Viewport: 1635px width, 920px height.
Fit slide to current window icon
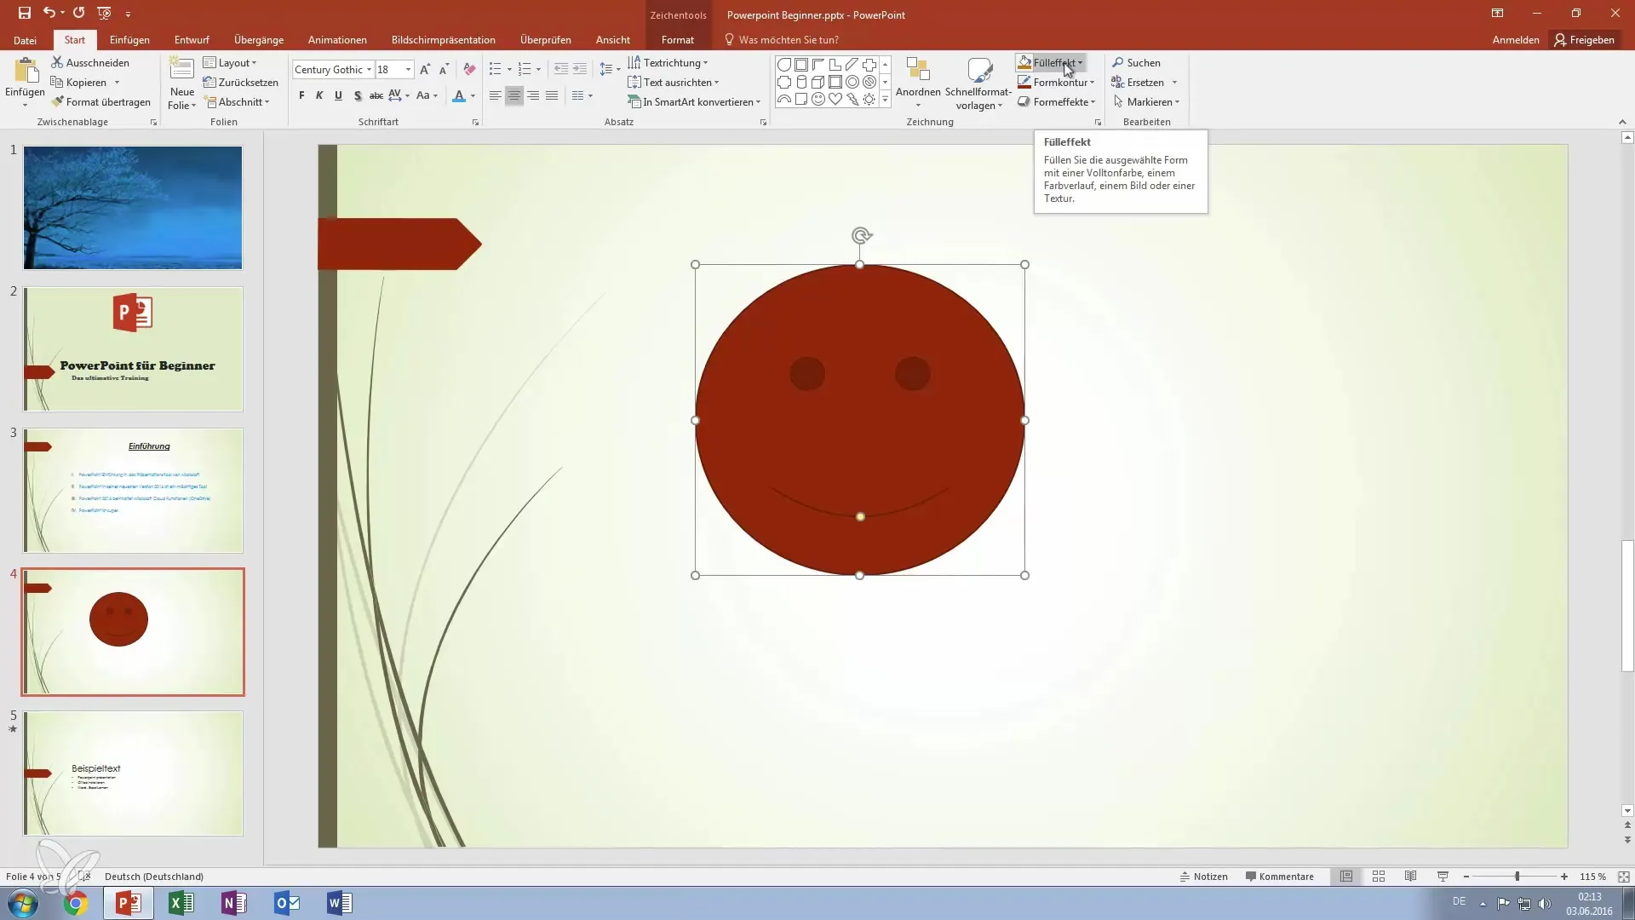point(1623,877)
